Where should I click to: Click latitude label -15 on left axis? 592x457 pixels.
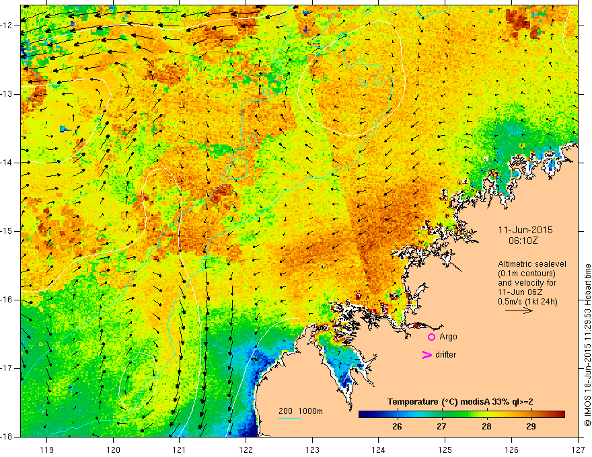(x=7, y=231)
